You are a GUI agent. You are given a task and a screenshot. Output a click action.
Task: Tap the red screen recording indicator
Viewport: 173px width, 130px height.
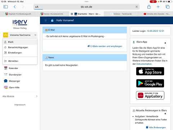[x=153, y=1]
